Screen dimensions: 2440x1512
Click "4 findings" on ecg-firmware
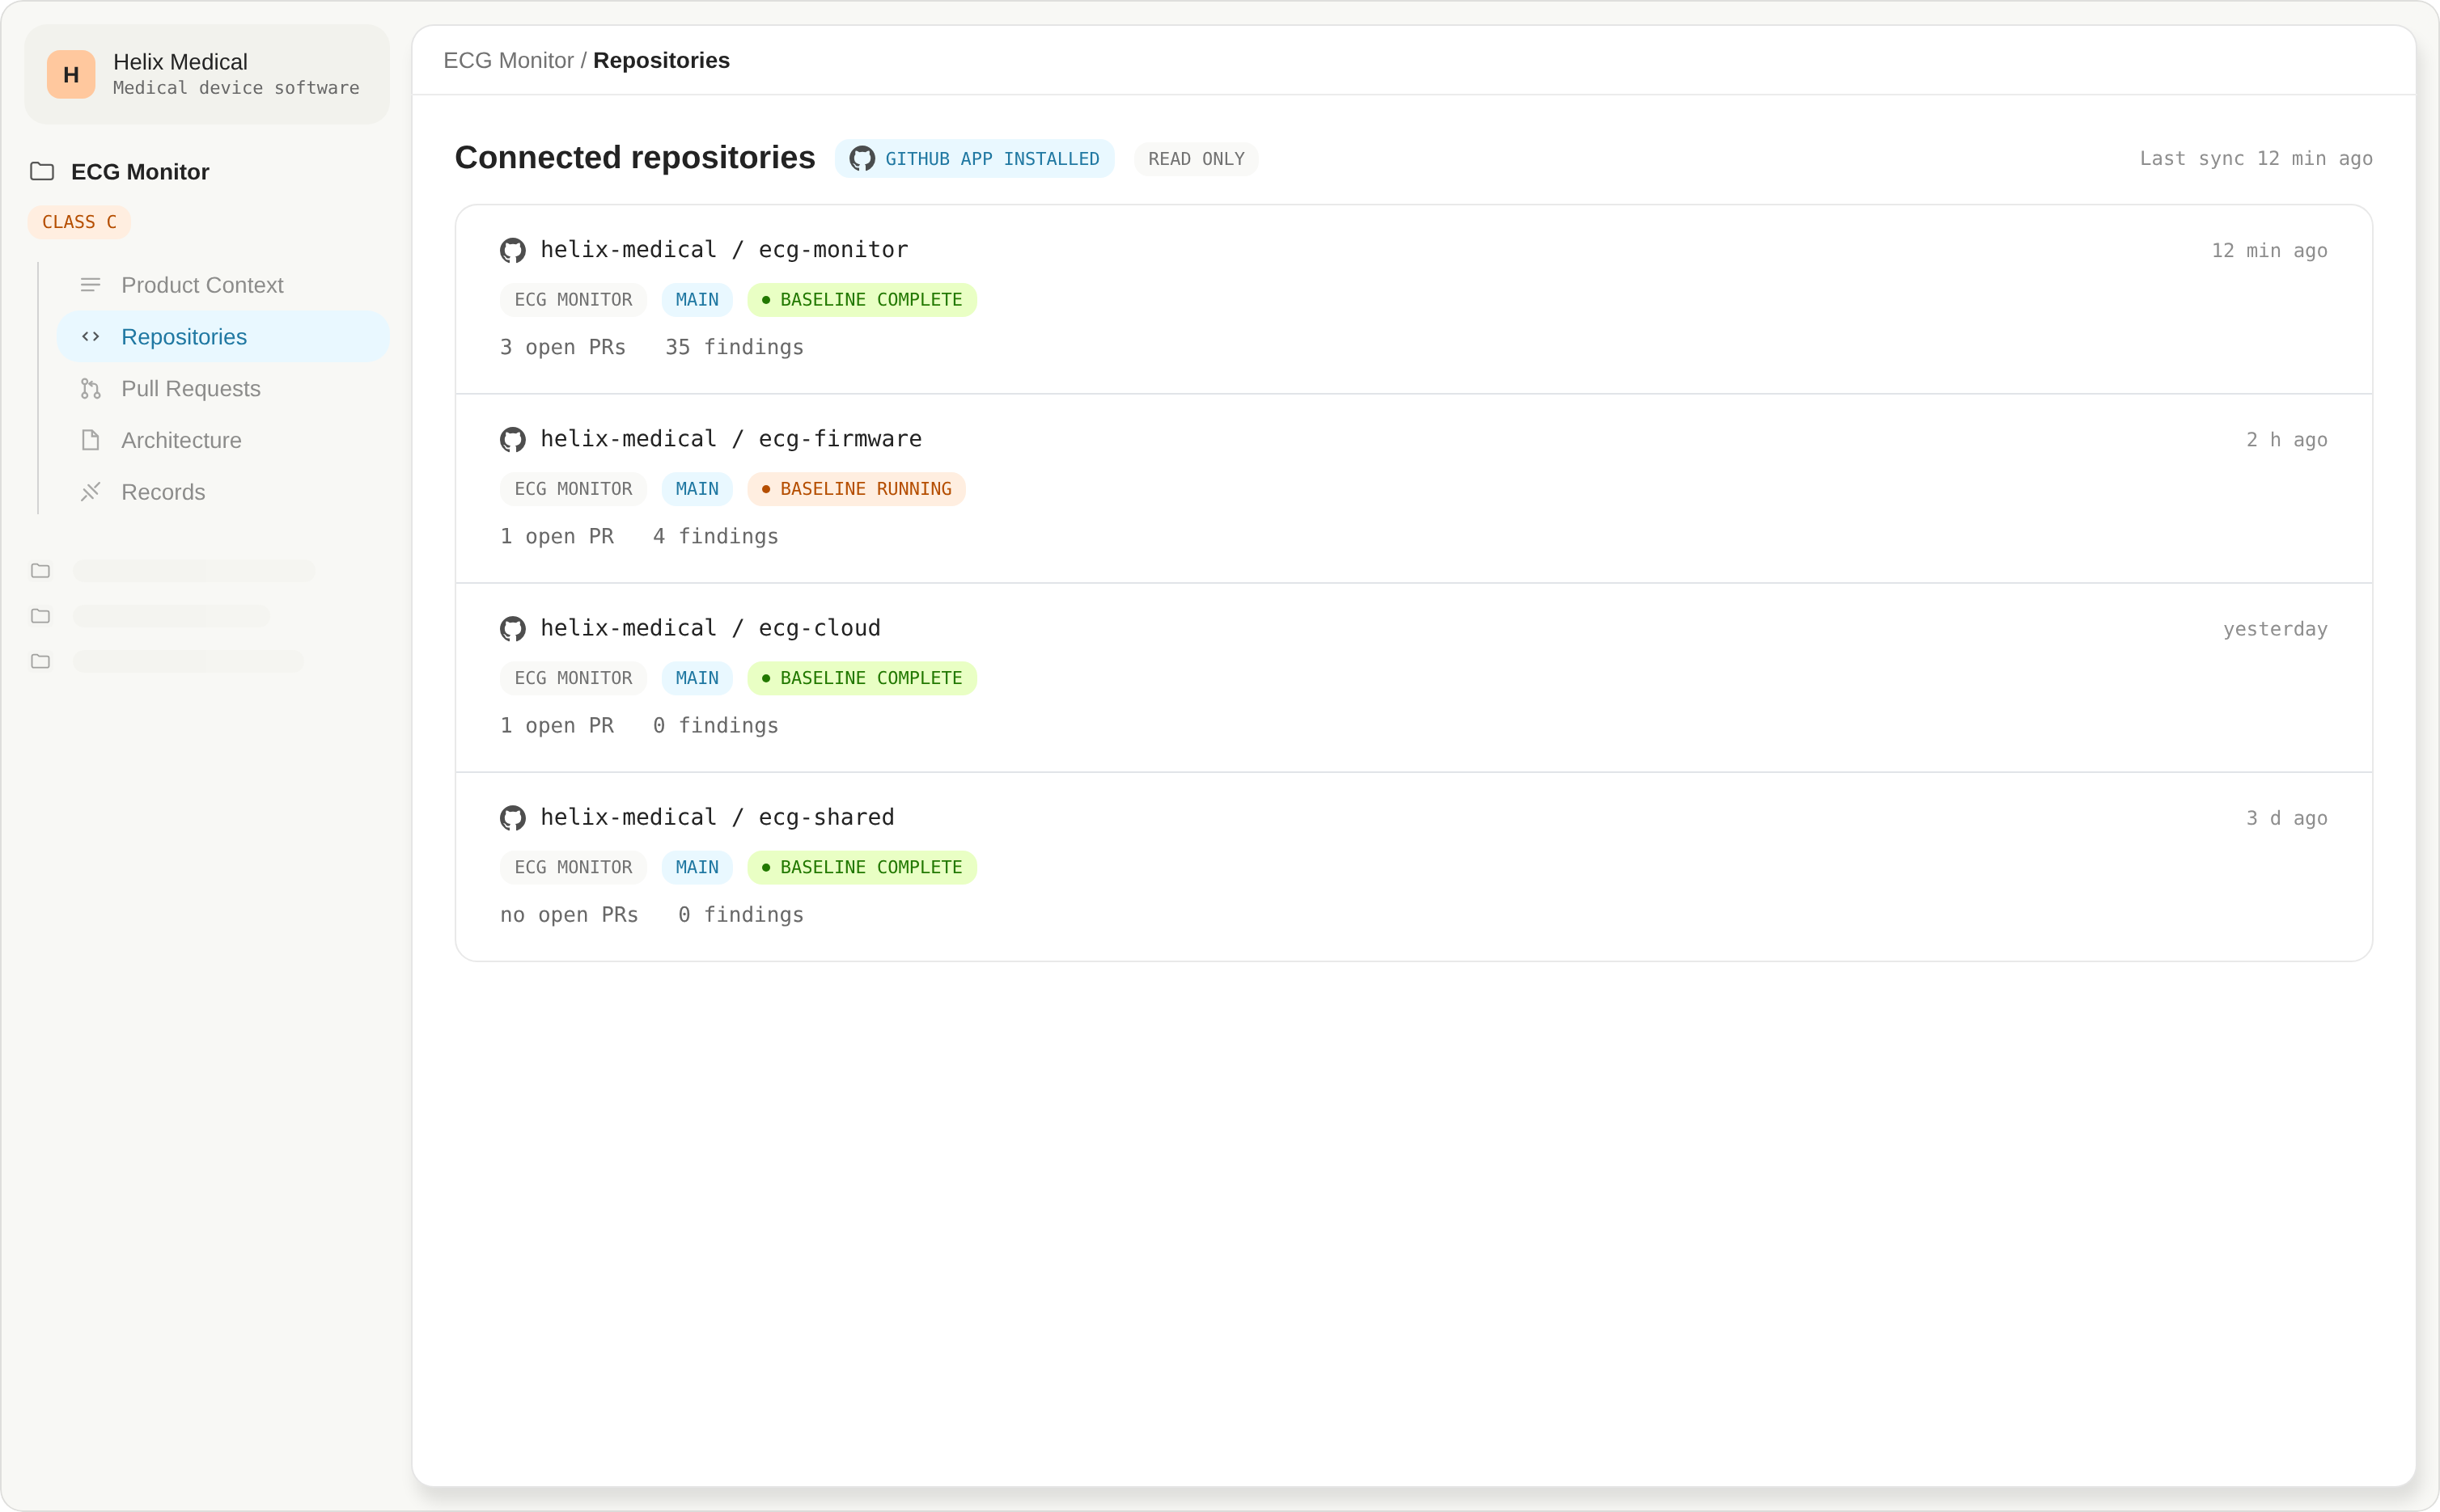pyautogui.click(x=715, y=536)
